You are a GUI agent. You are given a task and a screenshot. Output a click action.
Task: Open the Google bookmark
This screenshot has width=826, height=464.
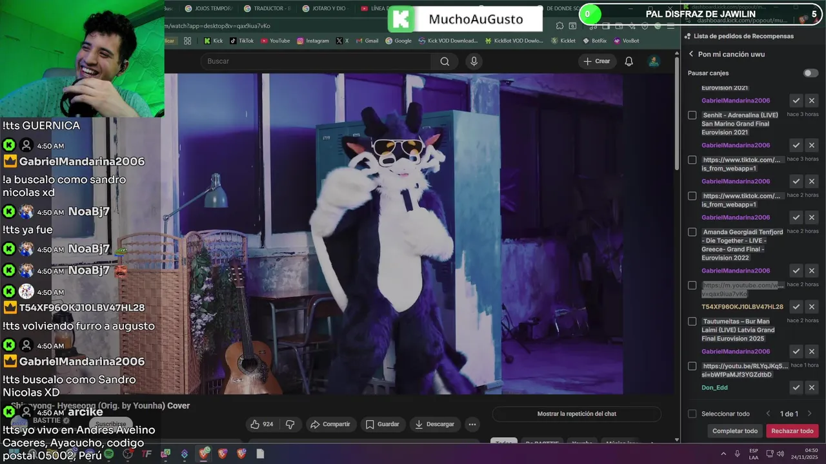pyautogui.click(x=398, y=41)
